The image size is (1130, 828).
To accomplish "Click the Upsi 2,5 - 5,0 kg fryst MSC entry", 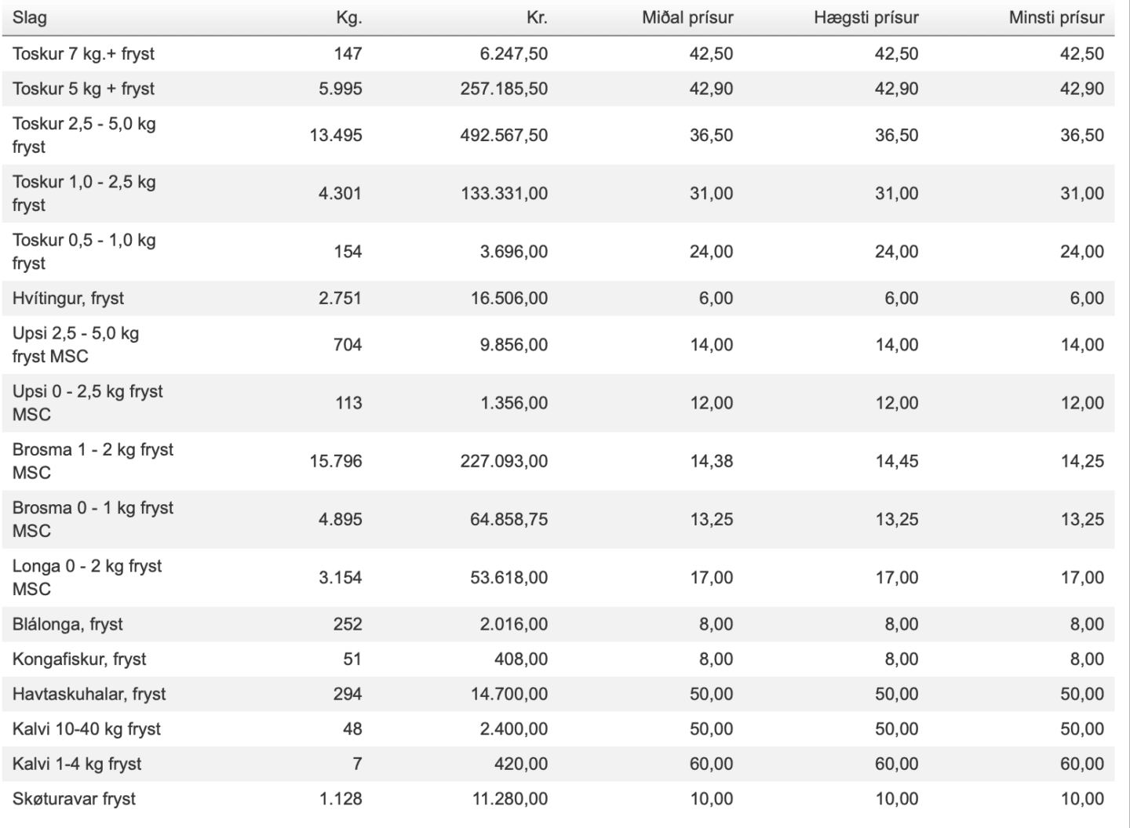I will point(75,345).
